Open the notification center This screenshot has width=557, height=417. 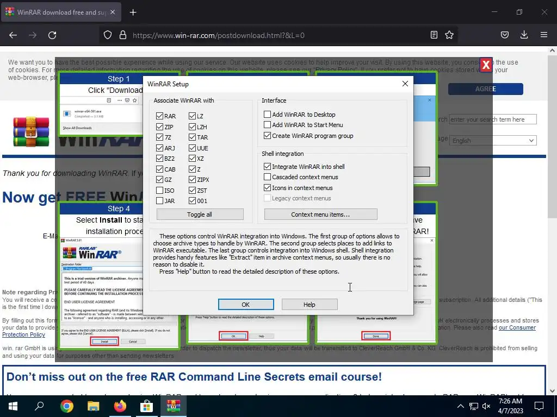(539, 406)
